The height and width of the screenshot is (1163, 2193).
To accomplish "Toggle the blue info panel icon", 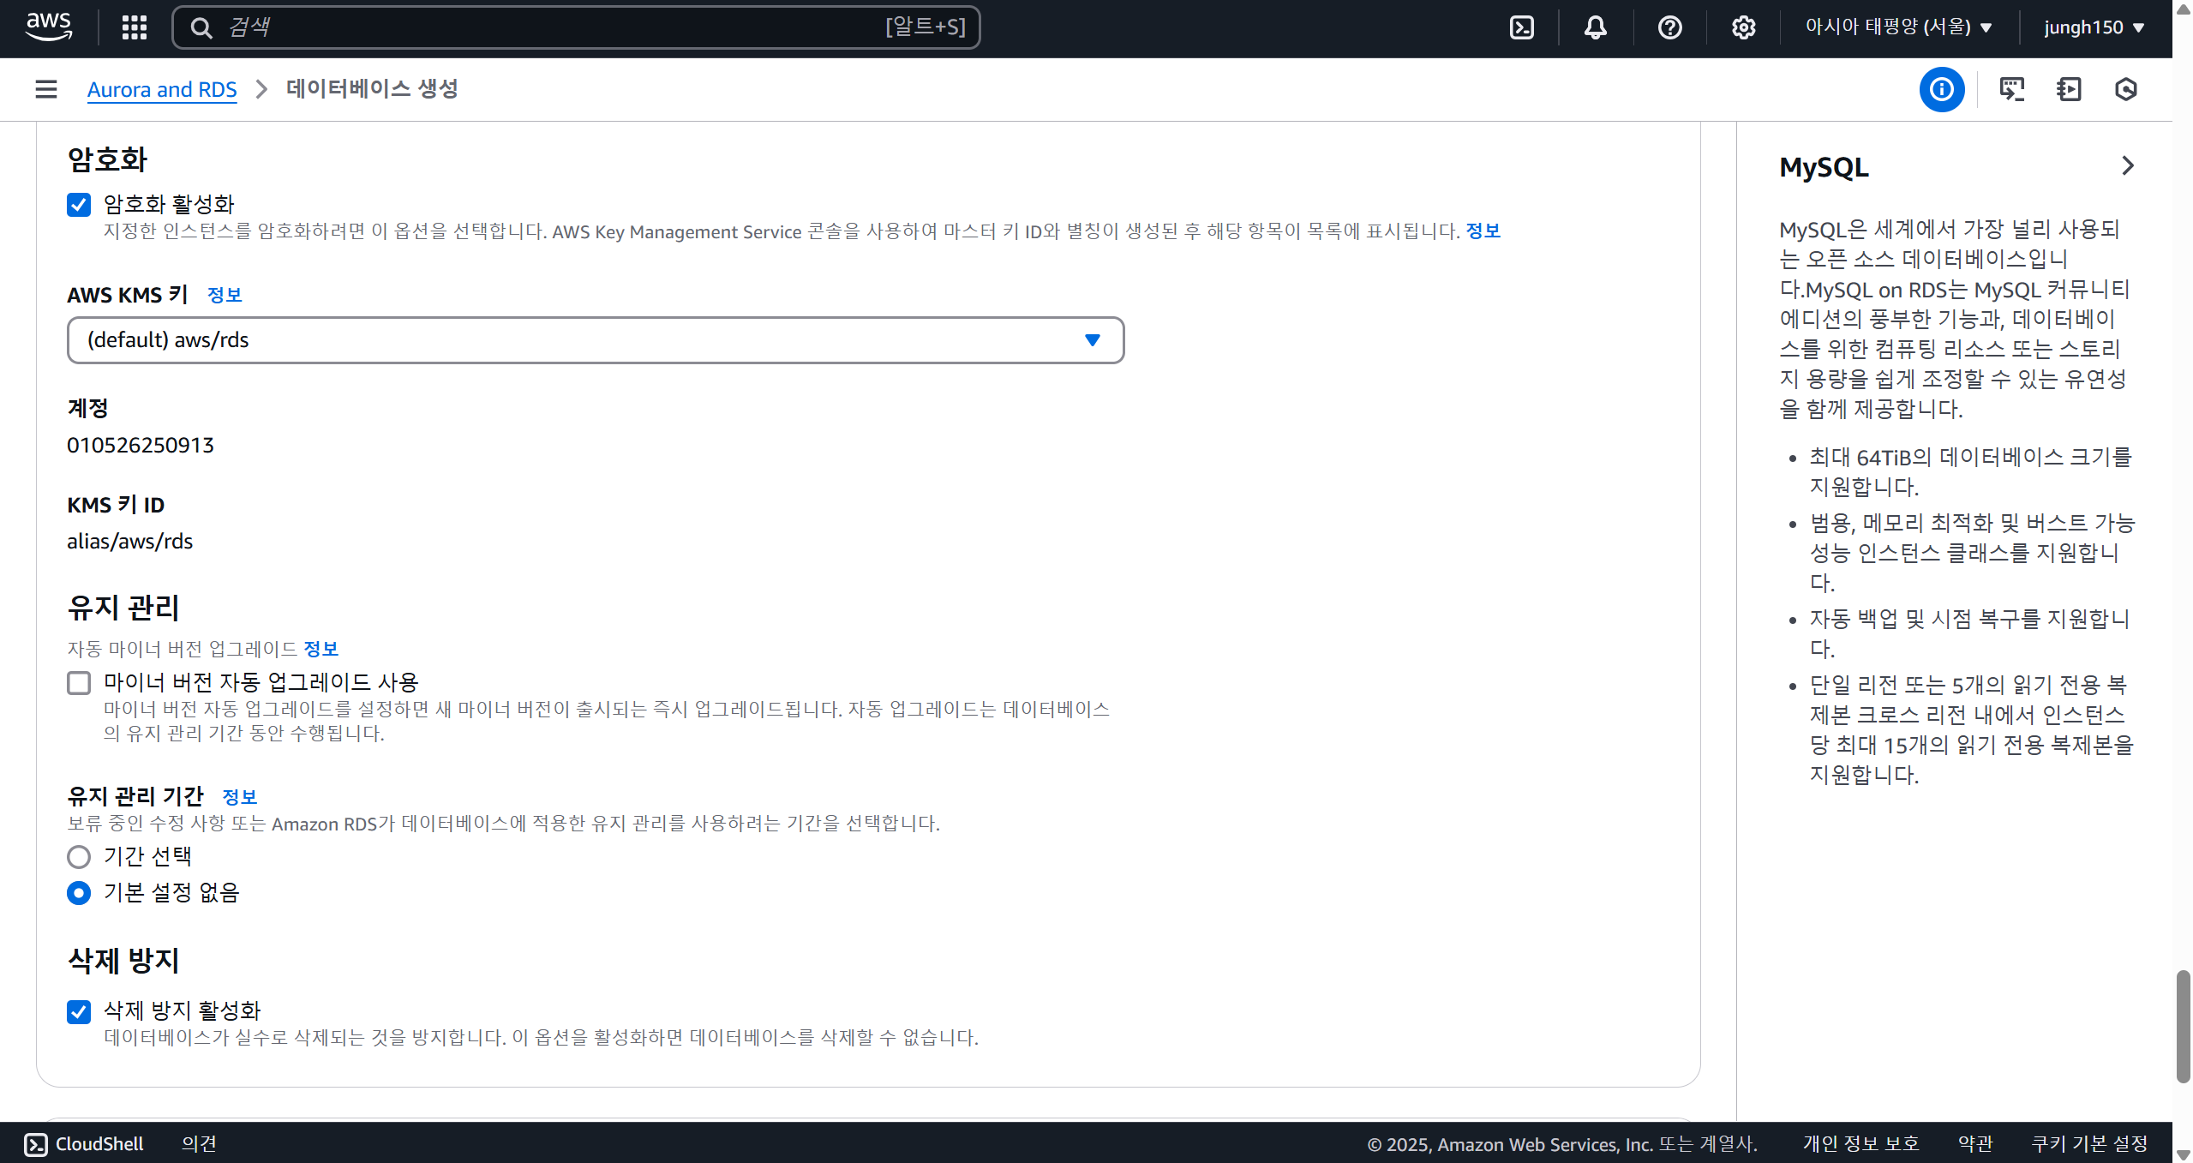I will coord(1941,89).
